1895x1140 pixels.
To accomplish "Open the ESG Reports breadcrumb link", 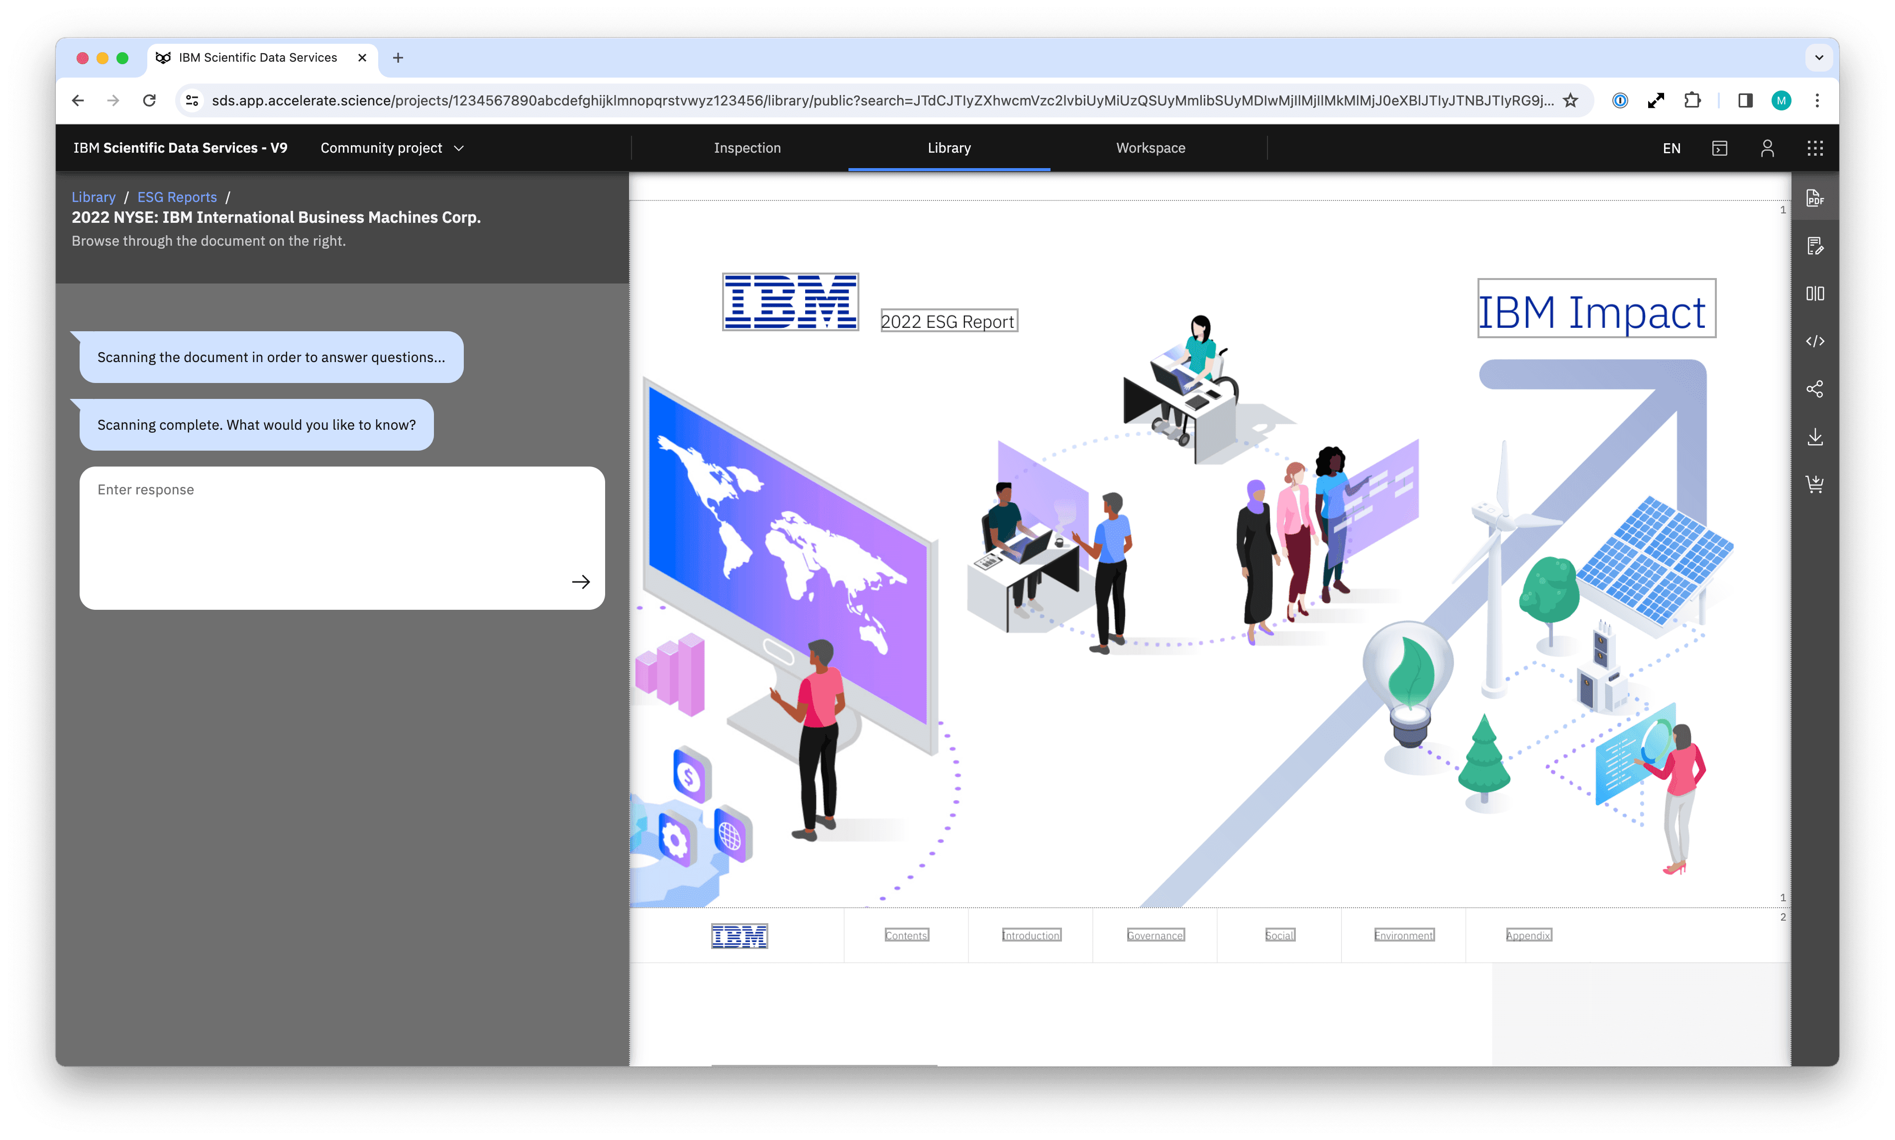I will [177, 197].
